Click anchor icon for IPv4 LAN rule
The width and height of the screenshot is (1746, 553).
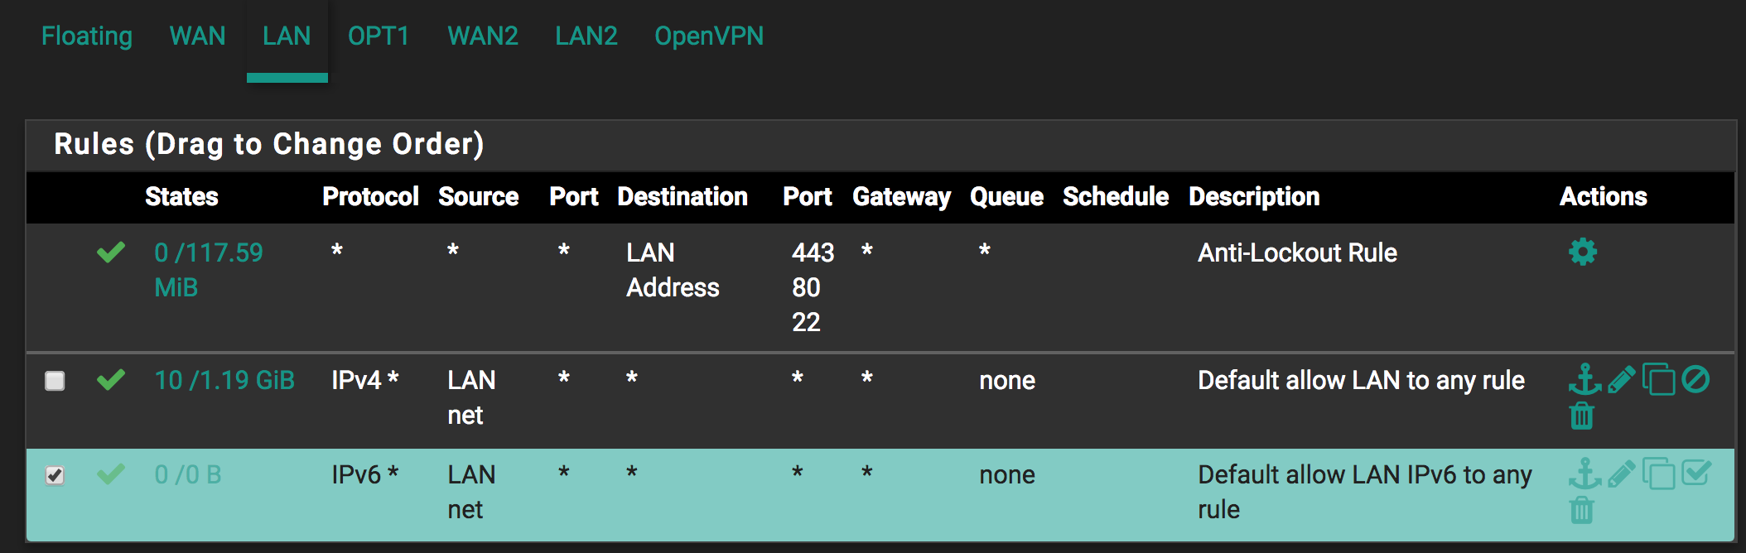pos(1584,379)
